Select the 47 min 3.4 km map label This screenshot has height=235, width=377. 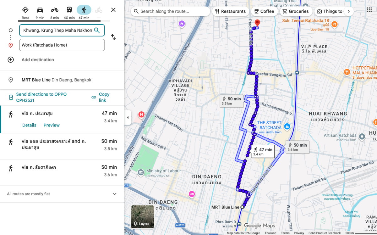[x=262, y=152]
